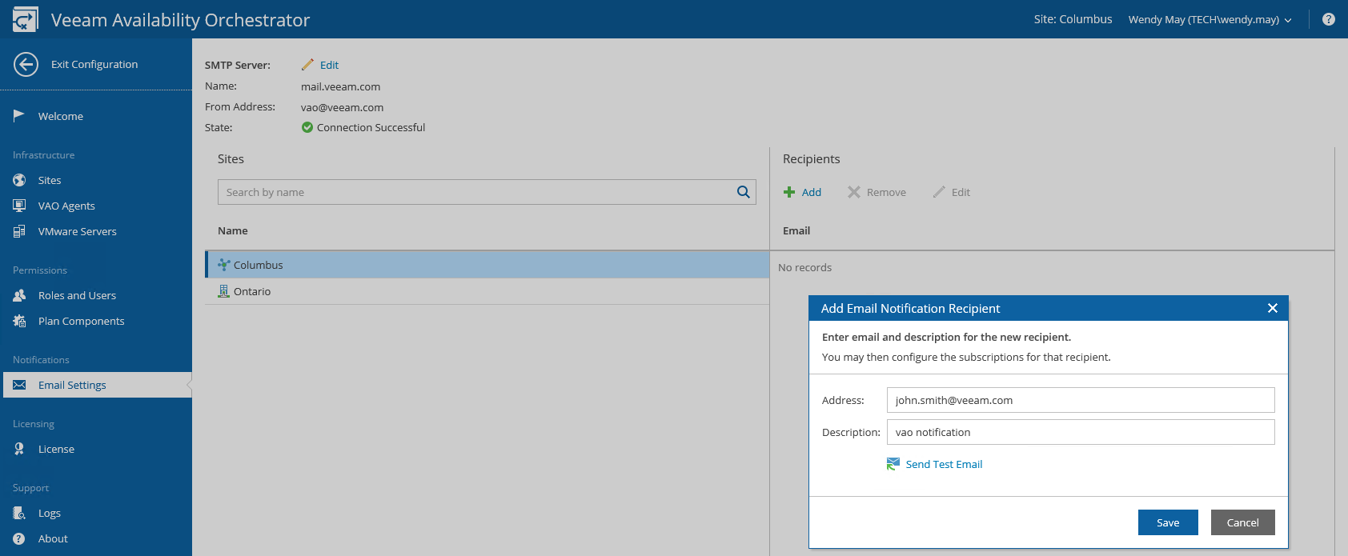
Task: Close the Add Email Notification Recipient dialog
Action: (x=1273, y=308)
